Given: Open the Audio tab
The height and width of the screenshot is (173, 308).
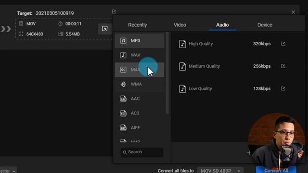Looking at the screenshot, I should coord(222,25).
